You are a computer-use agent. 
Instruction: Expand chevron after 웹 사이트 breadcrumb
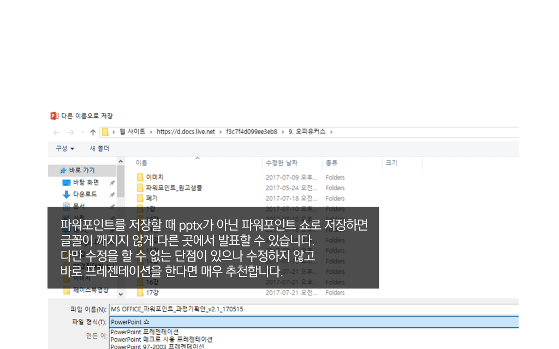(x=151, y=132)
